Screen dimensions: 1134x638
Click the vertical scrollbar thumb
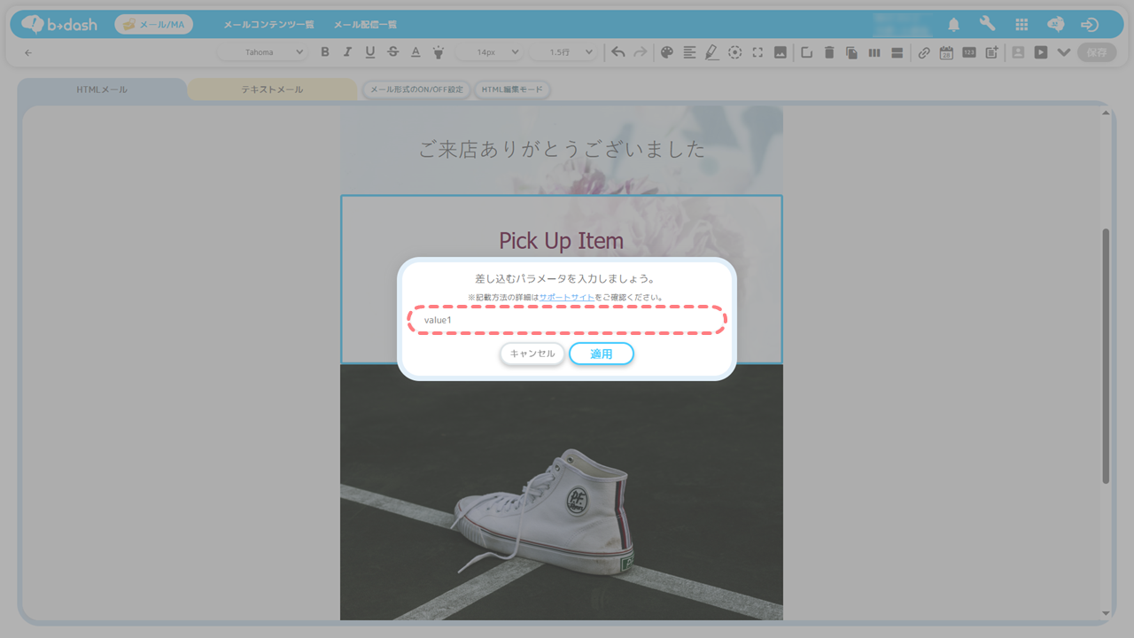[1106, 356]
